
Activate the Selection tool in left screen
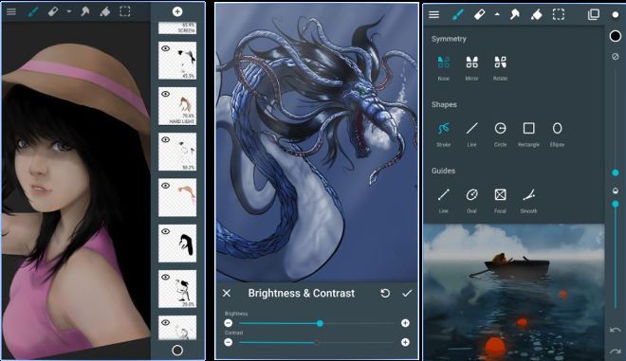(x=125, y=11)
